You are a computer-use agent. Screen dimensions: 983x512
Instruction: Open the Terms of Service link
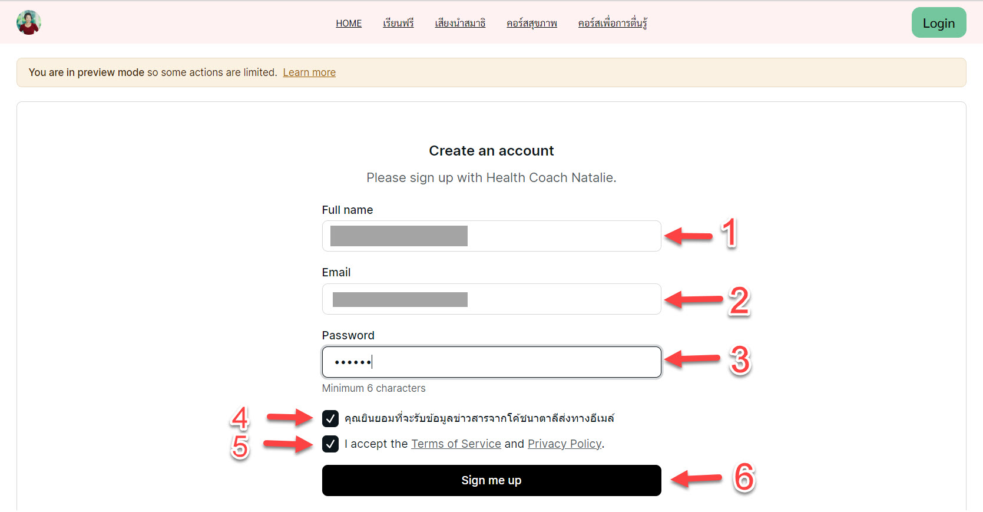[x=456, y=444]
